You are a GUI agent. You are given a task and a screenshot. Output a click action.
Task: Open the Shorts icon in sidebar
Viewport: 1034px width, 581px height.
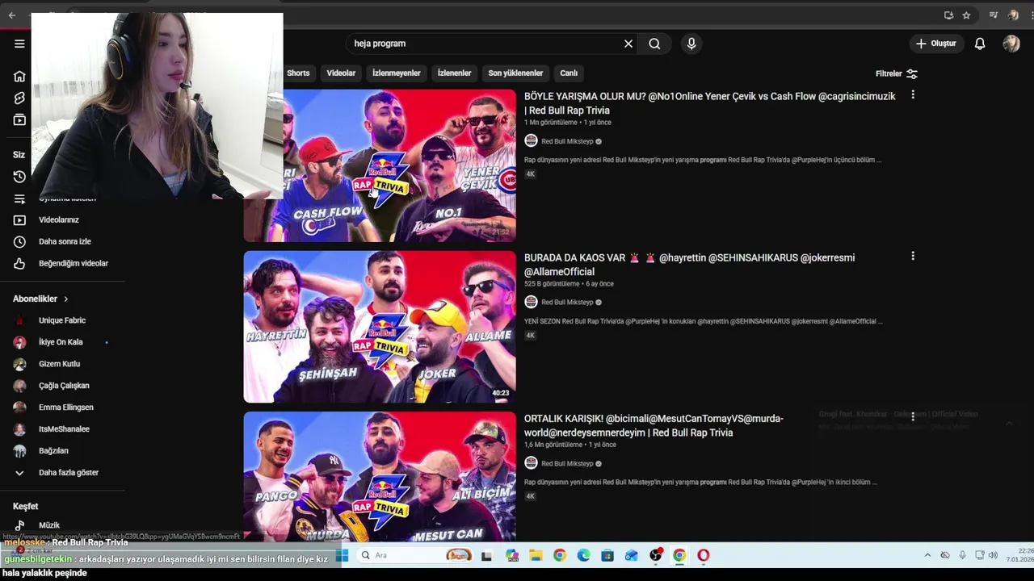pyautogui.click(x=19, y=98)
